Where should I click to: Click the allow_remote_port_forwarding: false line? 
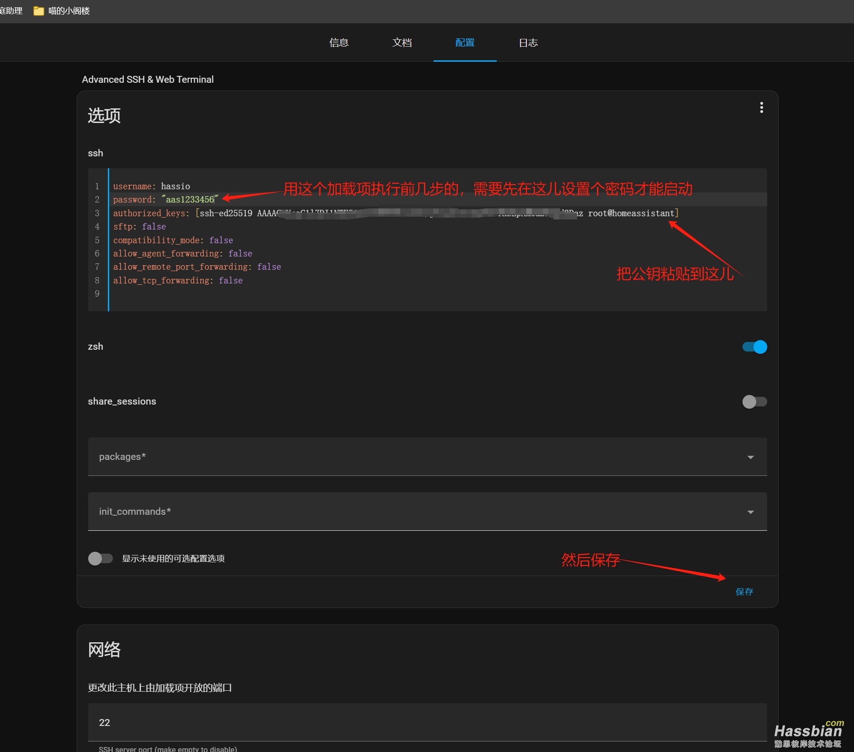coord(197,267)
